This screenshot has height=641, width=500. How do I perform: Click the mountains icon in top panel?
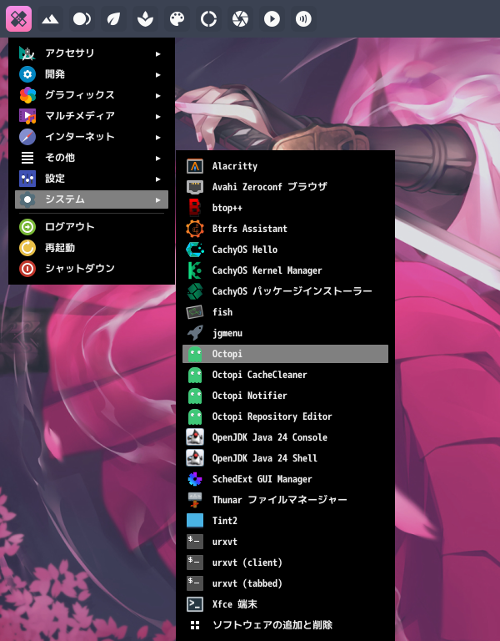pyautogui.click(x=50, y=19)
